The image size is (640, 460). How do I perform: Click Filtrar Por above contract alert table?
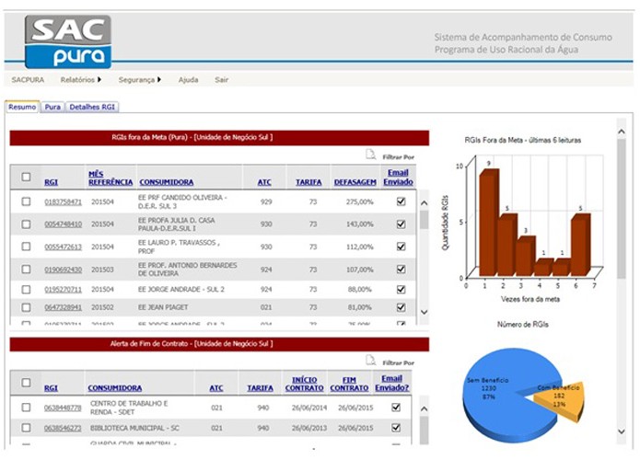(x=398, y=362)
